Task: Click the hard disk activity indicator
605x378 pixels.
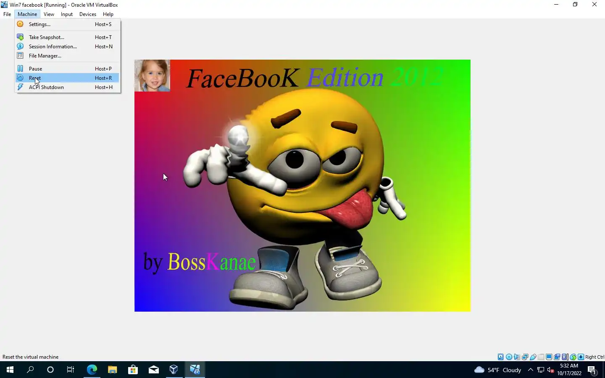Action: [500, 357]
